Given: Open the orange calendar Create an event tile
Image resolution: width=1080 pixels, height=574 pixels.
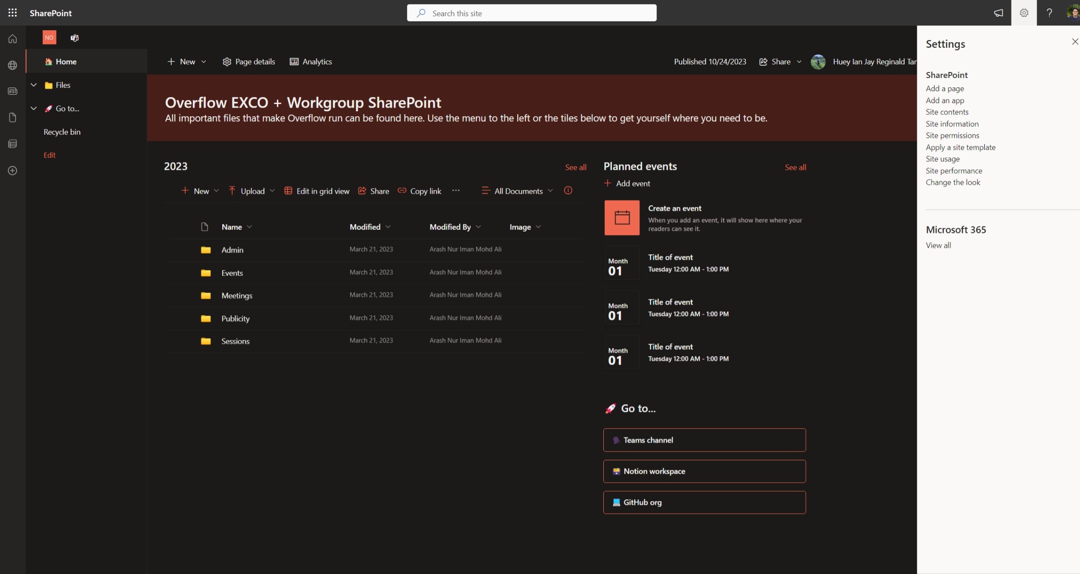Looking at the screenshot, I should [621, 218].
